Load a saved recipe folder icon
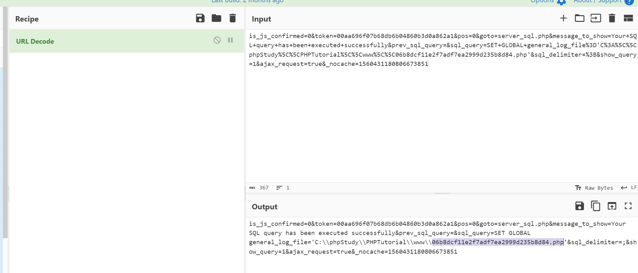This screenshot has width=638, height=273. pyautogui.click(x=216, y=18)
